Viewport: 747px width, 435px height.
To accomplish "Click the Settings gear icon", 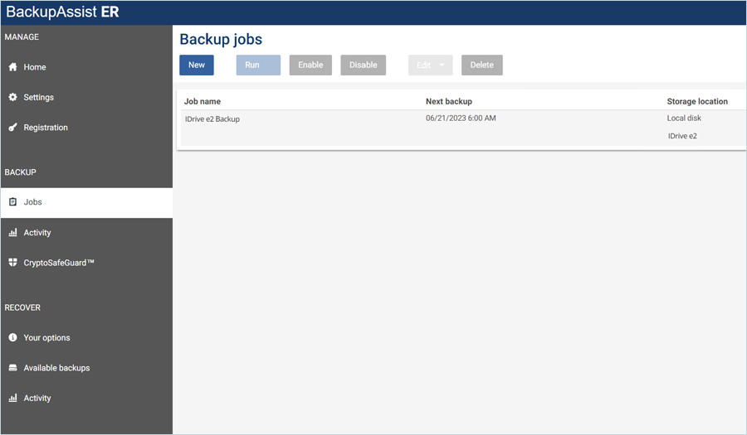I will tap(12, 97).
